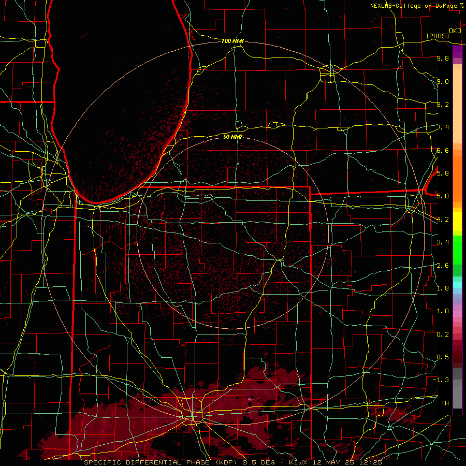Click the 12:25 time stamp in the caption
This screenshot has width=466, height=466.
click(x=370, y=462)
